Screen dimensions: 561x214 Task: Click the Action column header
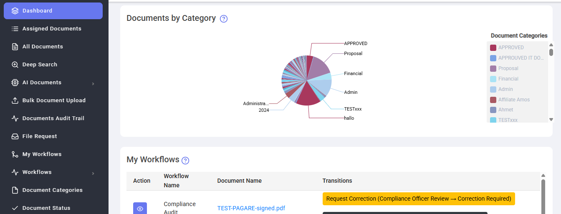[142, 181]
